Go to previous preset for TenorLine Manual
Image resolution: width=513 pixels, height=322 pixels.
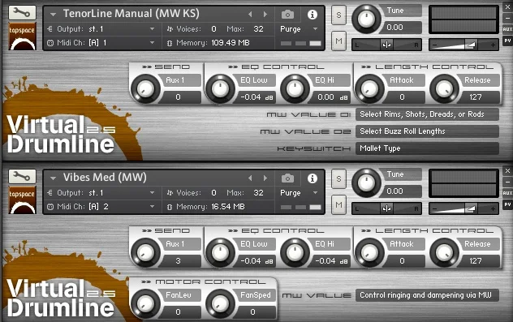pos(250,14)
